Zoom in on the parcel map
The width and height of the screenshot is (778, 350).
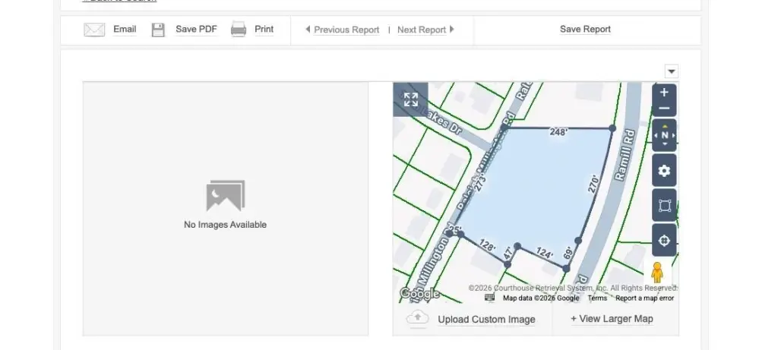click(664, 93)
